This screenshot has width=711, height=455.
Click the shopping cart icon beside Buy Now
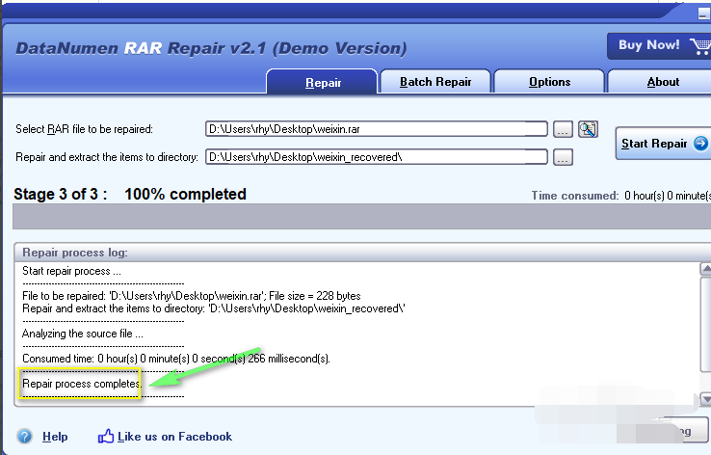click(x=698, y=46)
